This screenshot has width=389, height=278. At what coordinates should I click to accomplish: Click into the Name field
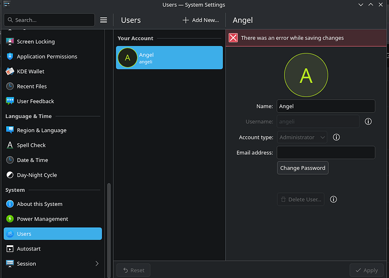(x=326, y=106)
